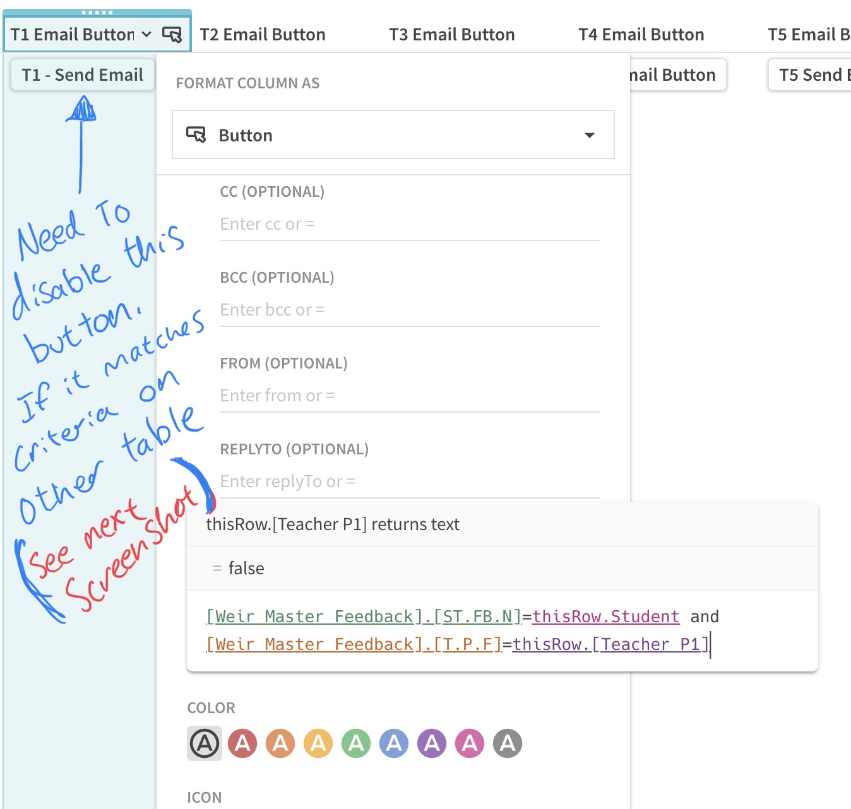This screenshot has height=809, width=851.
Task: Choose the red color swatch
Action: (x=242, y=743)
